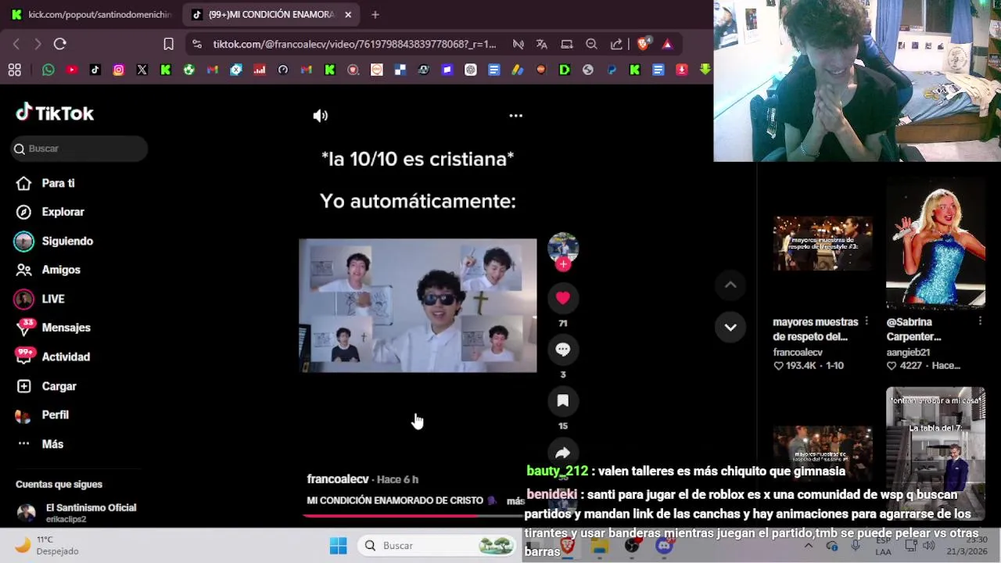
Task: Like the video with the heart icon
Action: pos(562,298)
